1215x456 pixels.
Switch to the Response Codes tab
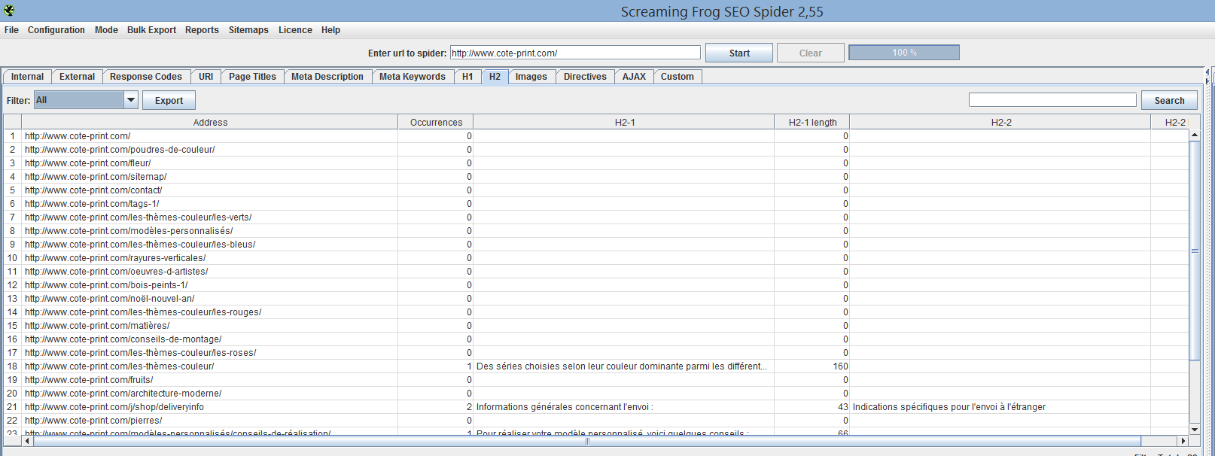145,77
